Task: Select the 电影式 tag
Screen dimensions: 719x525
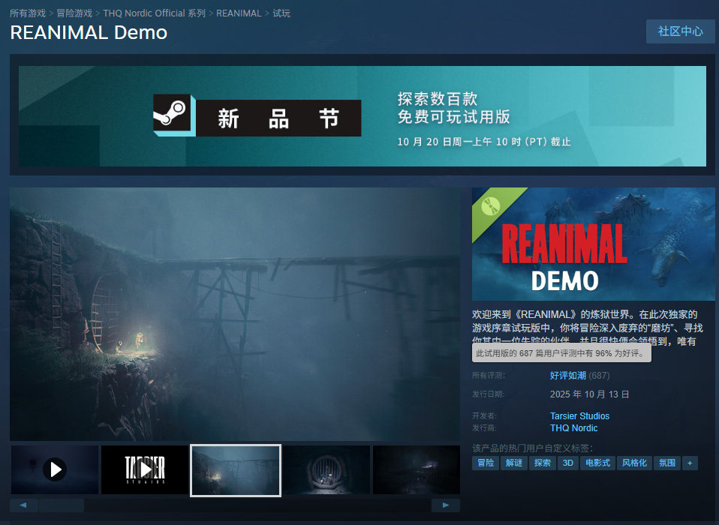Action: click(597, 463)
